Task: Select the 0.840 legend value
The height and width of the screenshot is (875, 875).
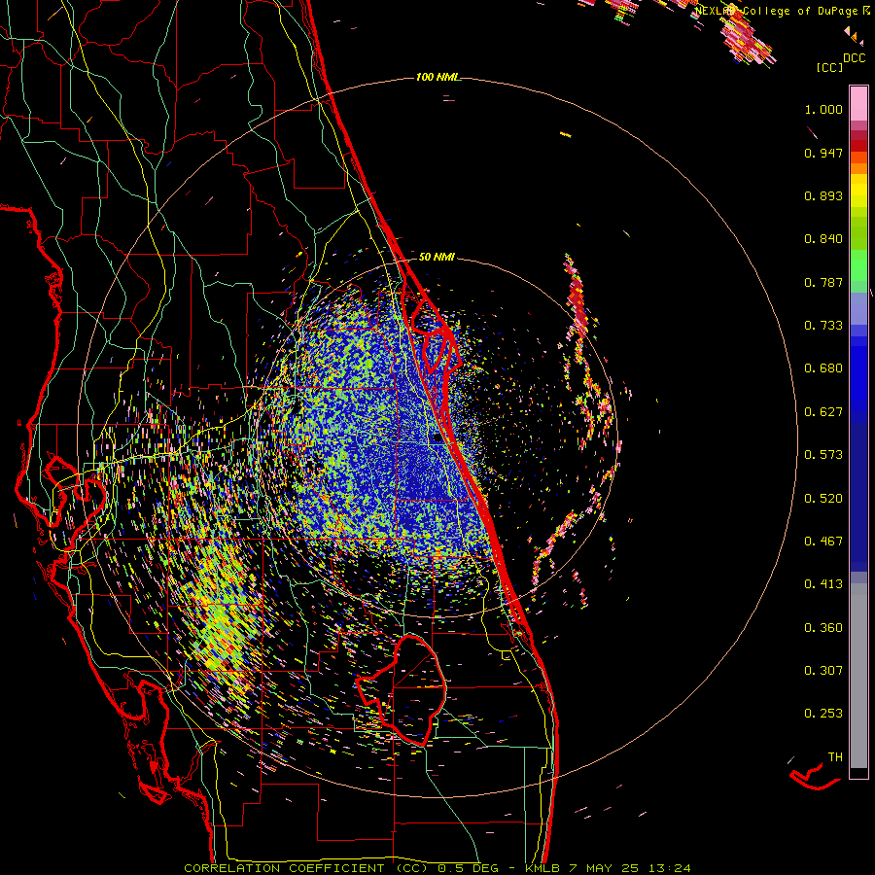Action: point(823,239)
